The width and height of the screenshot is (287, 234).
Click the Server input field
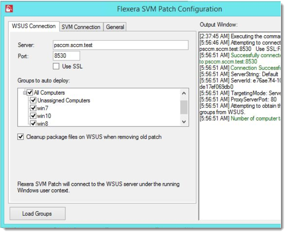click(121, 45)
